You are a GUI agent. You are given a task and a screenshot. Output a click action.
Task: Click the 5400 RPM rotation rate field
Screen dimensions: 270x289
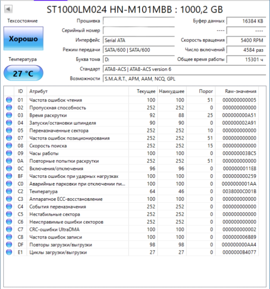click(x=246, y=40)
